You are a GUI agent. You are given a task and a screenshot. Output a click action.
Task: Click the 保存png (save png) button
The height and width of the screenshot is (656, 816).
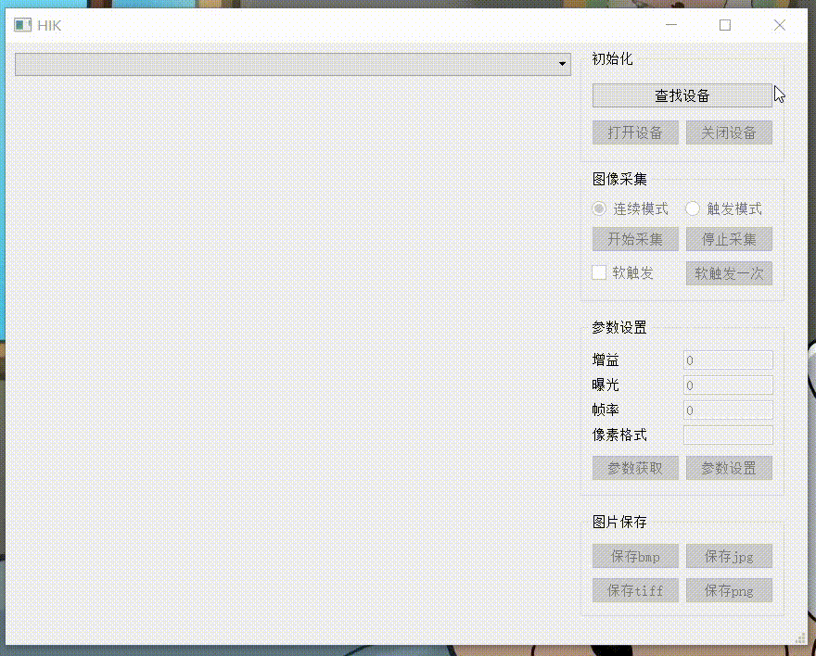click(x=729, y=590)
